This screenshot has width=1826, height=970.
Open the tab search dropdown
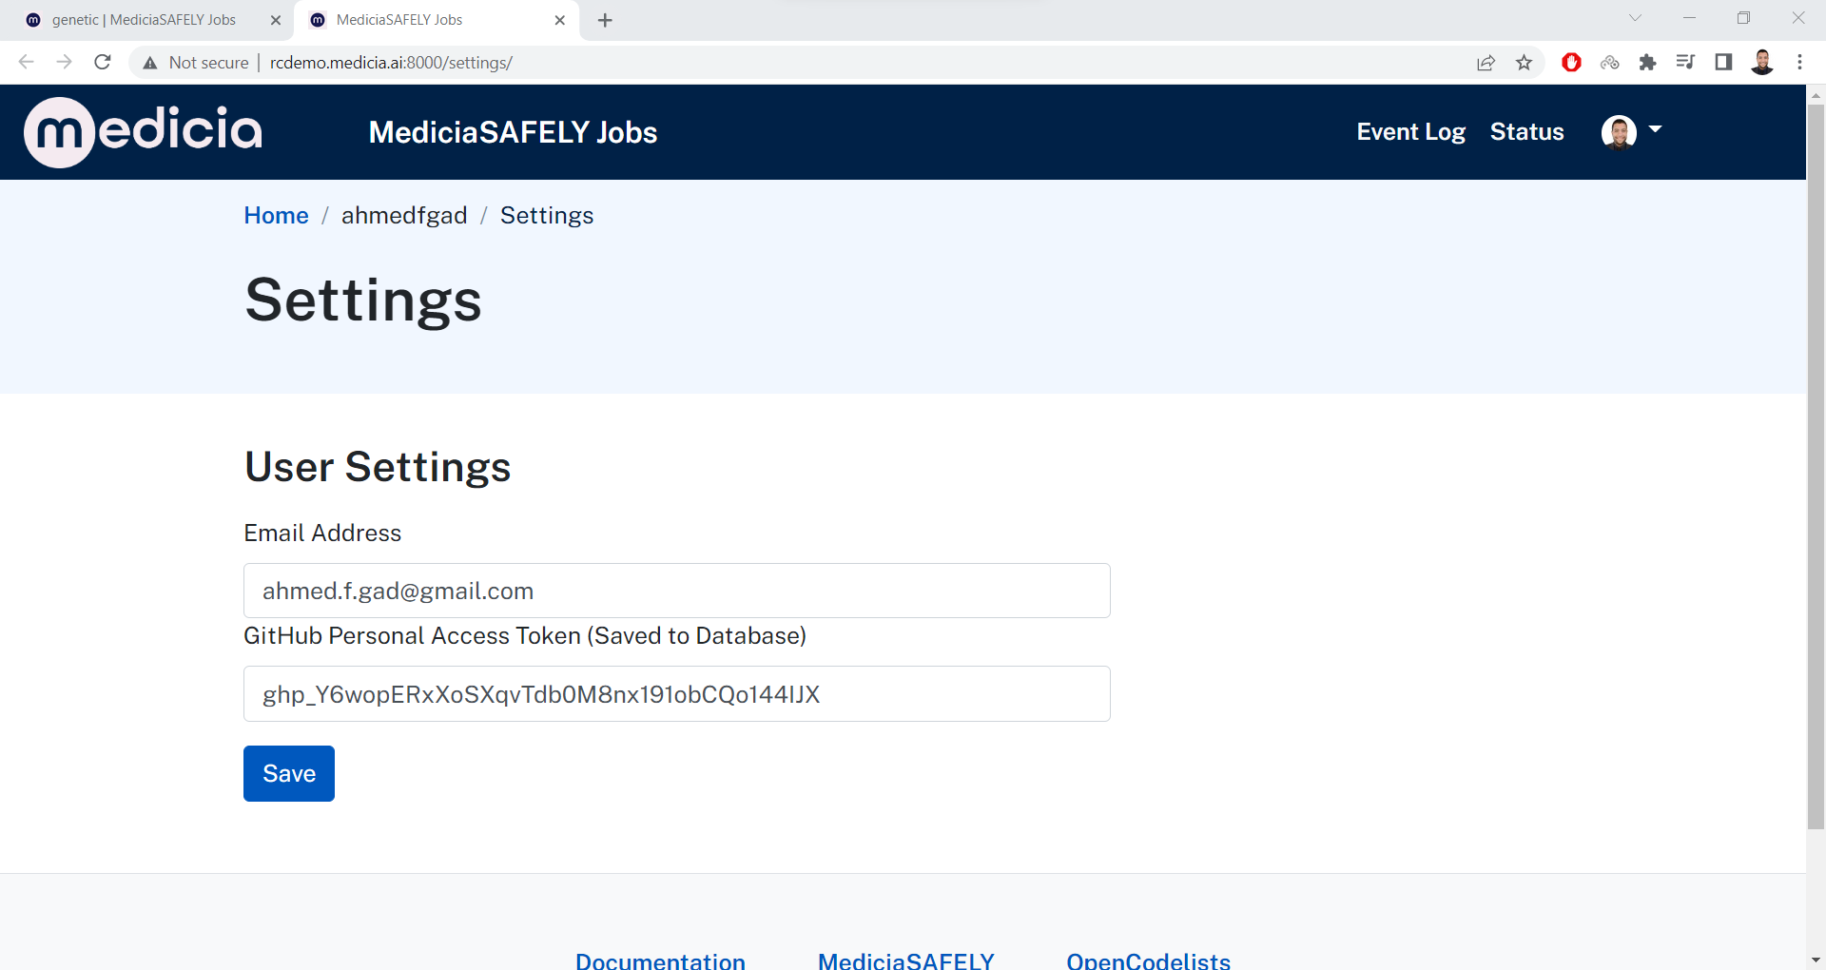1635,18
